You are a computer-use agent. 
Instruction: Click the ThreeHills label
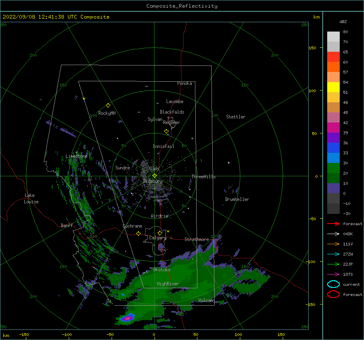point(203,177)
